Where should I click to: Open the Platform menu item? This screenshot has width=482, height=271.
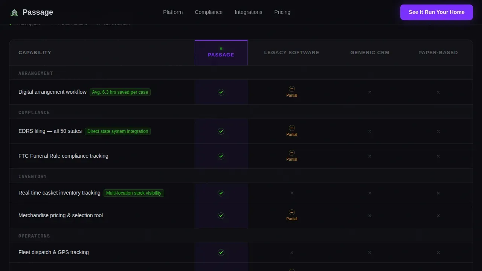[173, 12]
